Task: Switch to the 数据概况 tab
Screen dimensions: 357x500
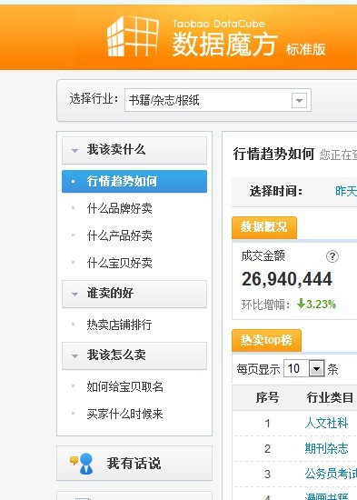Action: (264, 227)
